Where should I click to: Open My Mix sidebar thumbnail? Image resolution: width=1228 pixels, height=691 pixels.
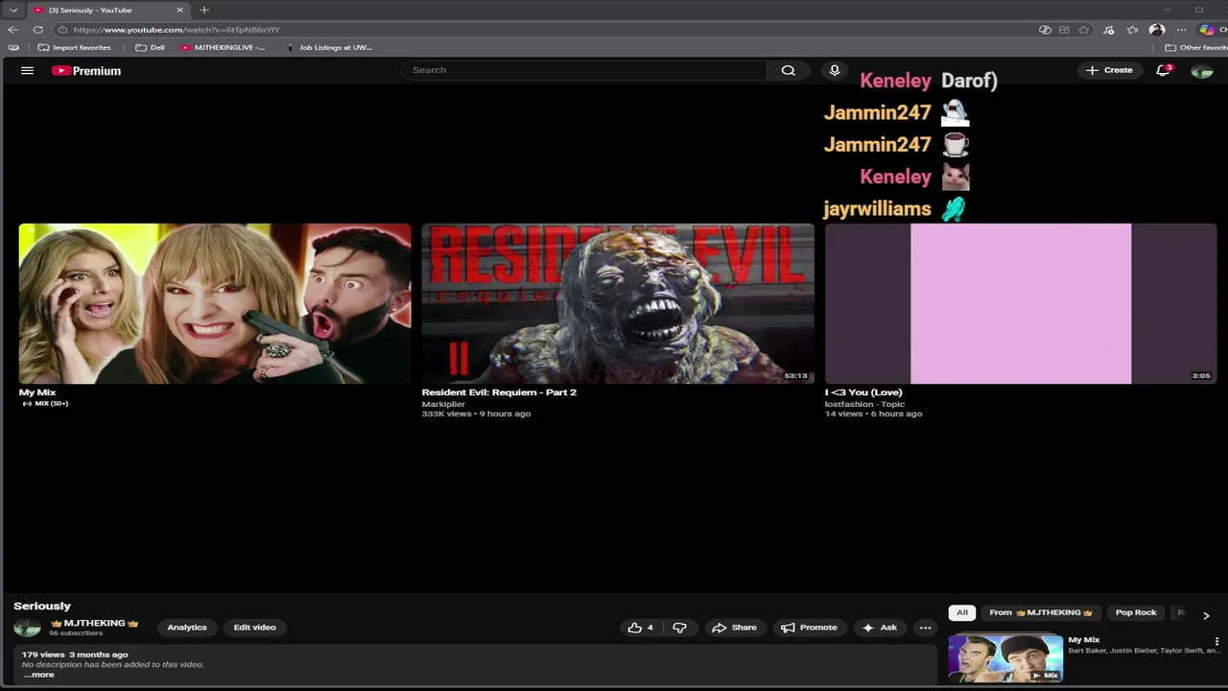1005,658
